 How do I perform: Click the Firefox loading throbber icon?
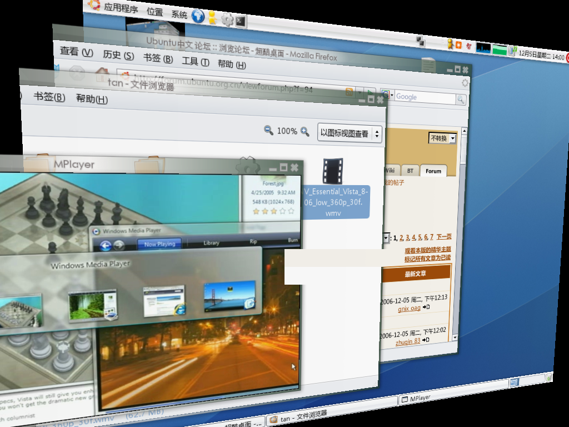point(465,83)
